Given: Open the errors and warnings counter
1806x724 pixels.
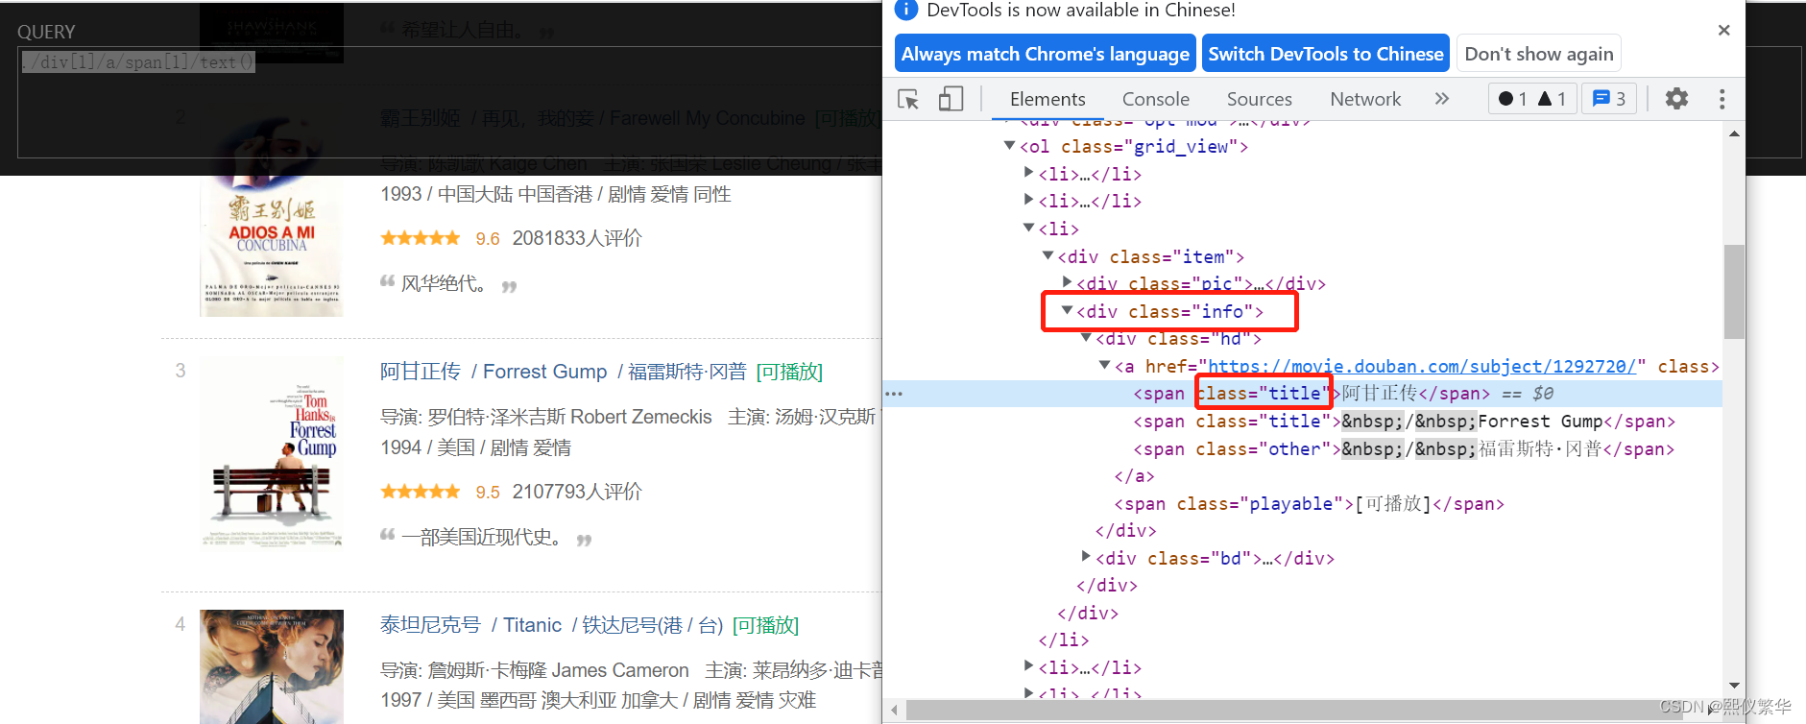Looking at the screenshot, I should coord(1532,99).
